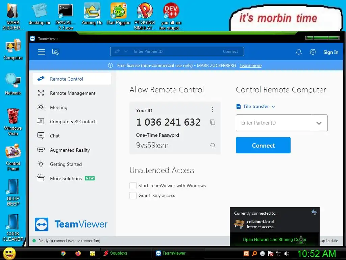
Task: Click the info icon in license banner
Action: pyautogui.click(x=110, y=65)
